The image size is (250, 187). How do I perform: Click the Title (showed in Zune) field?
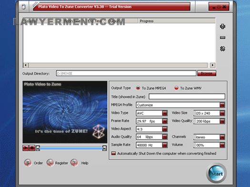coord(187,96)
